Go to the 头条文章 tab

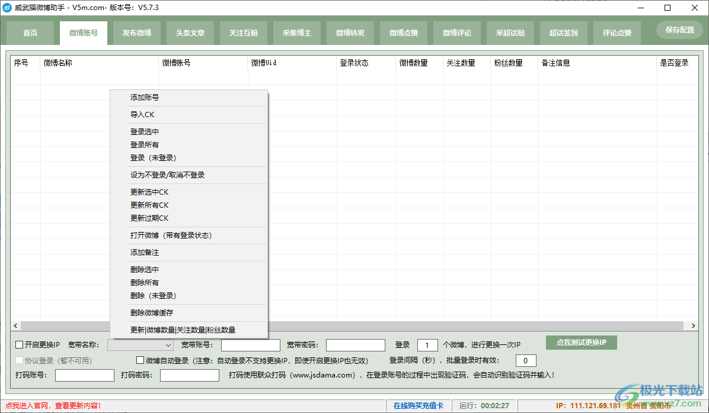[190, 33]
